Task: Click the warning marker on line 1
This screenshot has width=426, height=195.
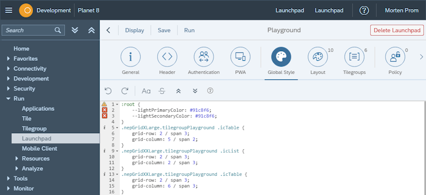Action: 104,104
